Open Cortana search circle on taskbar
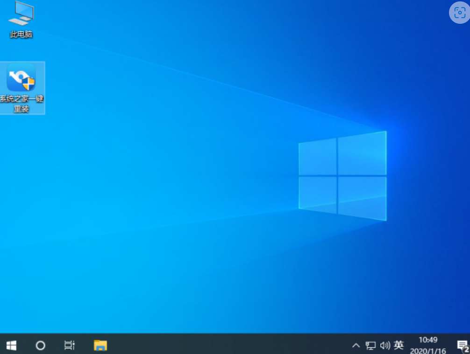Viewport: 470px width, 354px height. point(41,345)
